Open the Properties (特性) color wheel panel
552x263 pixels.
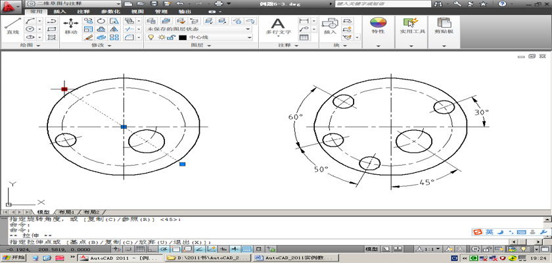coord(378,25)
